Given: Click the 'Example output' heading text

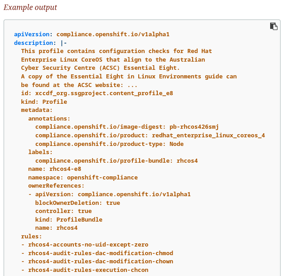Looking at the screenshot, I should click(30, 8).
